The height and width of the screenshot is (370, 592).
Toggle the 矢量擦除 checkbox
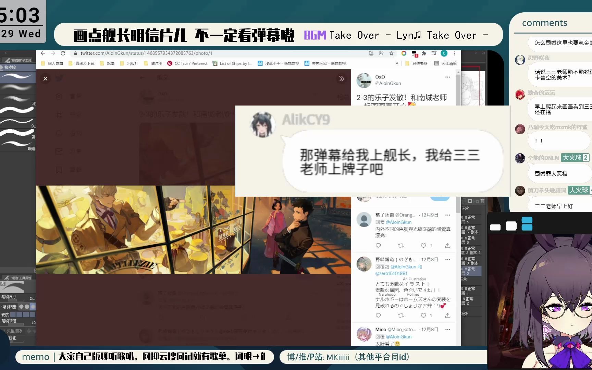4,331
